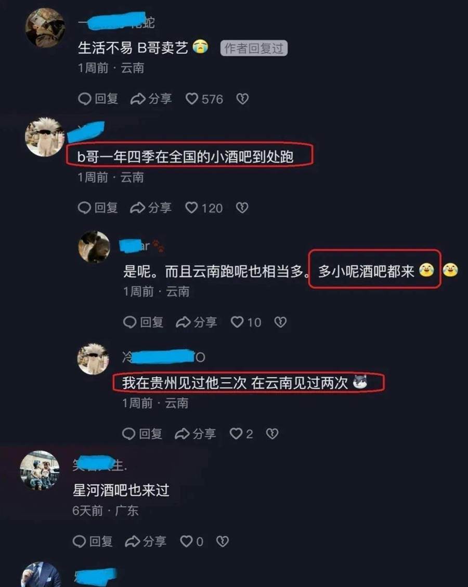Viewport: 468px width, 587px height.
Task: Like the reply with 10 likes
Action: pos(246,322)
